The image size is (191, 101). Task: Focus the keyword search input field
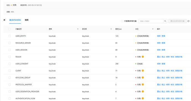[151, 21]
